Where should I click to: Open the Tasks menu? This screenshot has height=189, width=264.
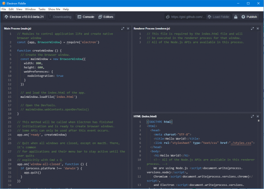pos(42,9)
